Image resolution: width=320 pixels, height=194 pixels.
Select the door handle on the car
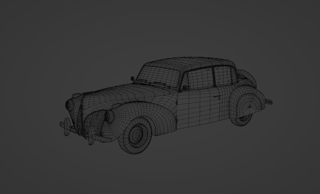(x=217, y=97)
